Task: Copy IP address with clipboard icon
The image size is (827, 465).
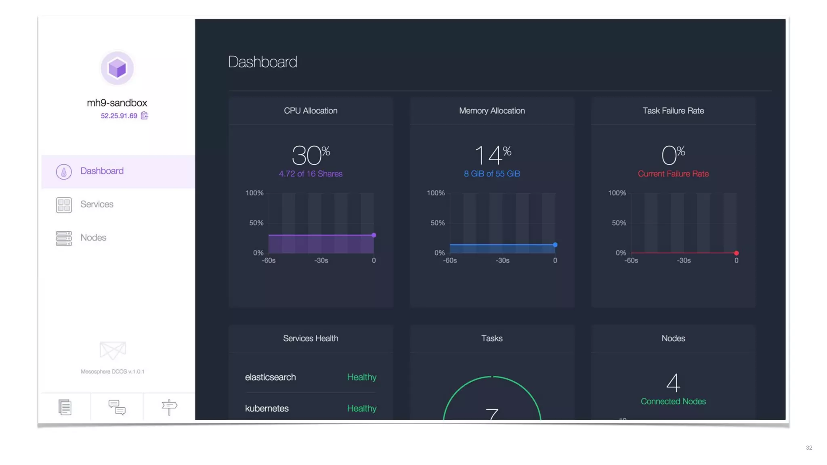Action: point(144,116)
